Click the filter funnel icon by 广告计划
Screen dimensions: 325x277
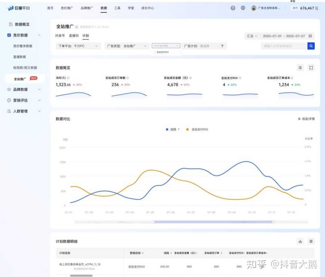coord(222,46)
